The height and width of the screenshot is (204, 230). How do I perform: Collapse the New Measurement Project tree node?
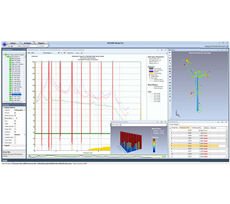point(4,55)
